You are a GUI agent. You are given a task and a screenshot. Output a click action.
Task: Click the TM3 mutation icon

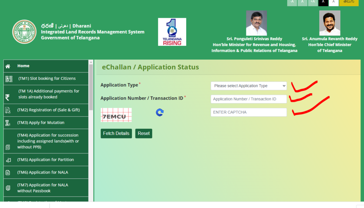(8, 123)
